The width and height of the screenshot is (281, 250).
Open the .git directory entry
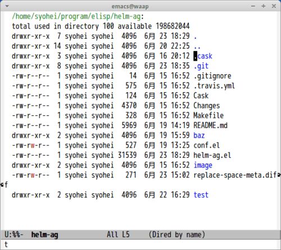pos(201,66)
